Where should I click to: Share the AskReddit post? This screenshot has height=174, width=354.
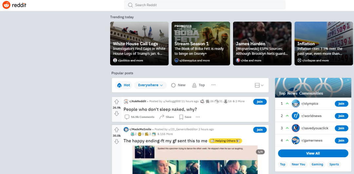[x=167, y=117]
